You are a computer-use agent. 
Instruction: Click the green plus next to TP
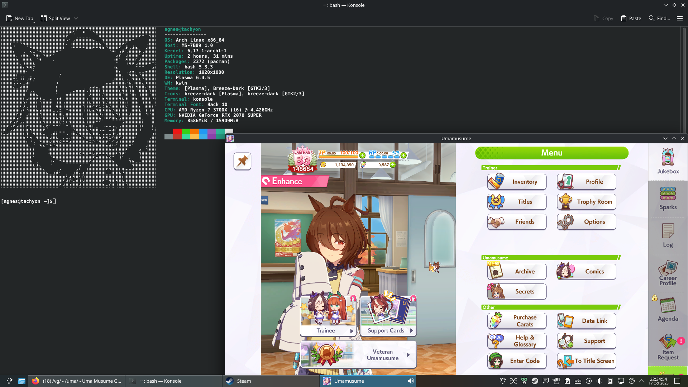pyautogui.click(x=362, y=155)
